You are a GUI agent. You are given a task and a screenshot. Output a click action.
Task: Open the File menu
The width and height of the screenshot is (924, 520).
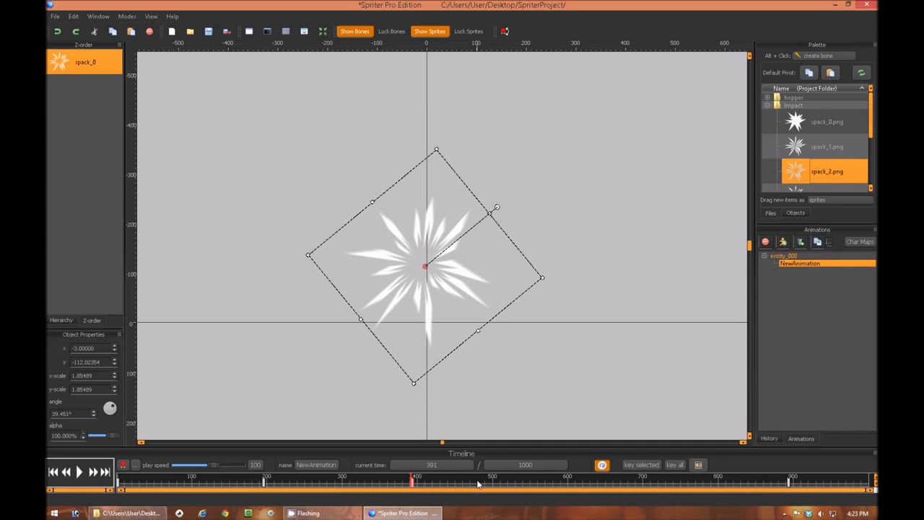tap(55, 16)
